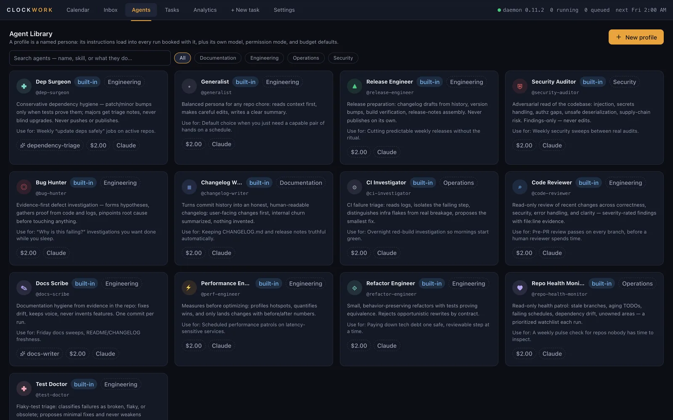Click the $2.00 budget on Code Reviewer
Viewport: 673px width, 420px height.
(524, 253)
